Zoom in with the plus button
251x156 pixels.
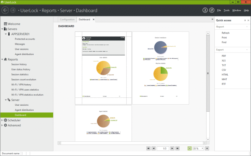tap(207, 149)
